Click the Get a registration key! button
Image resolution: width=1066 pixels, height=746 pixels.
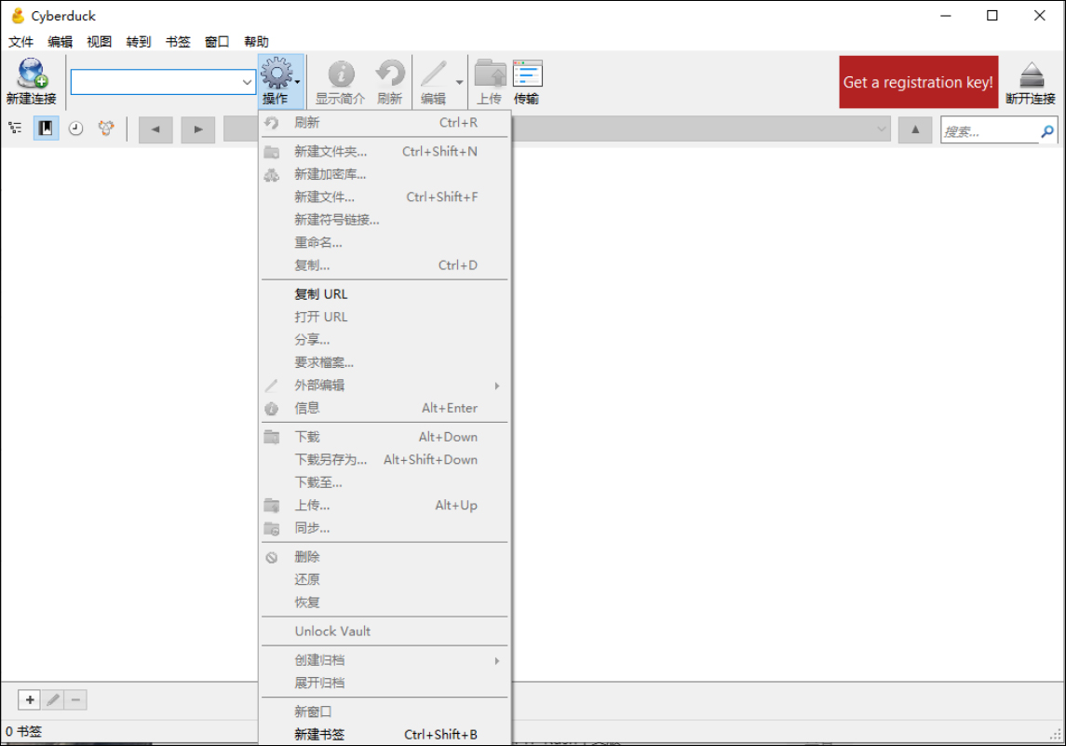pyautogui.click(x=918, y=82)
